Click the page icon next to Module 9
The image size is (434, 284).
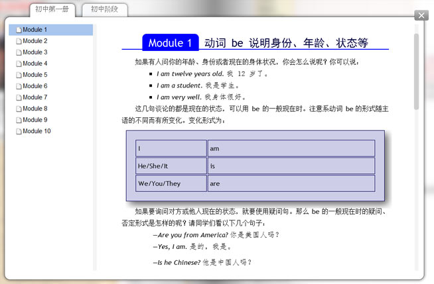click(19, 120)
